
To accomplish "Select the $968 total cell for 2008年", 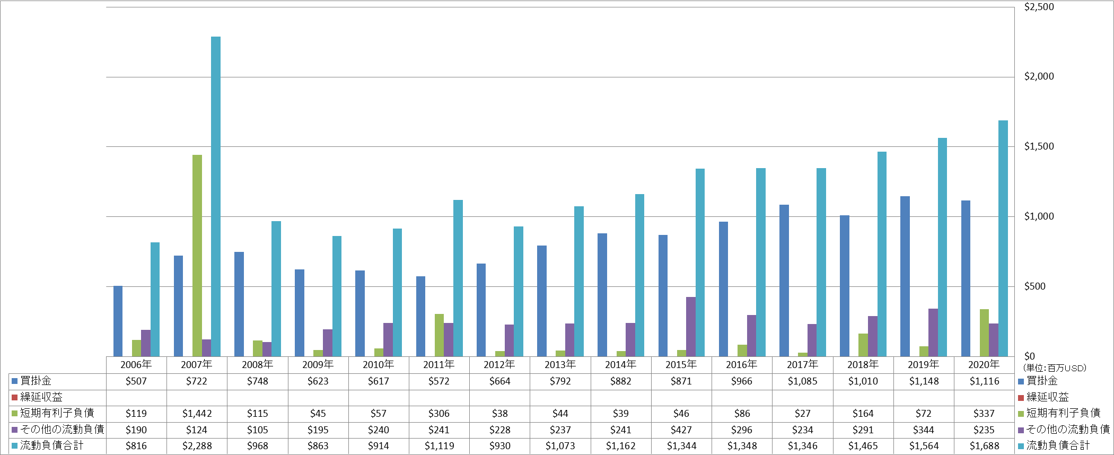I will point(257,446).
